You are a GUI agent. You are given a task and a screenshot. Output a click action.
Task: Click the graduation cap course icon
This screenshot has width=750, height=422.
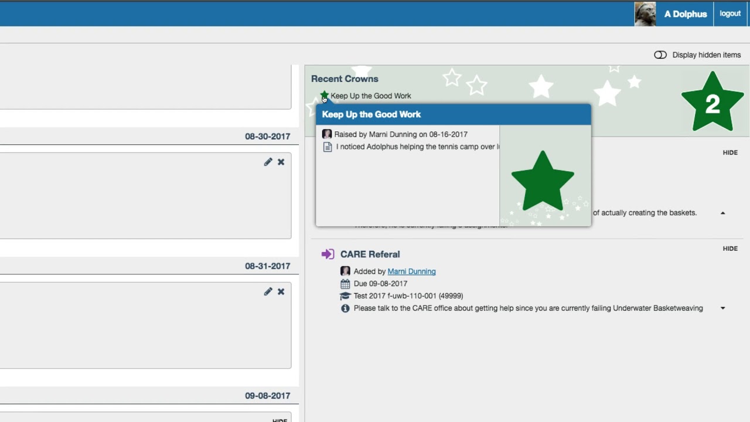point(345,296)
